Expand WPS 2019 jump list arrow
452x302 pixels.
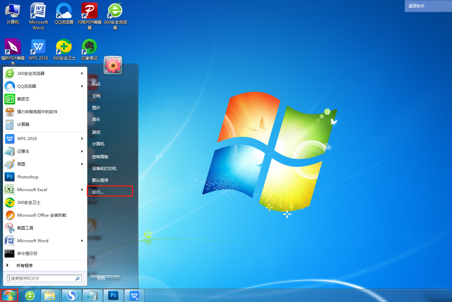[x=82, y=138]
